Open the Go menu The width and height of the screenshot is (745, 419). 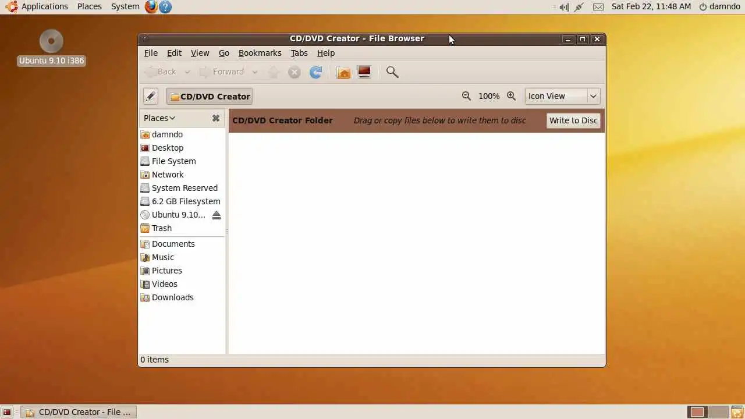tap(224, 53)
